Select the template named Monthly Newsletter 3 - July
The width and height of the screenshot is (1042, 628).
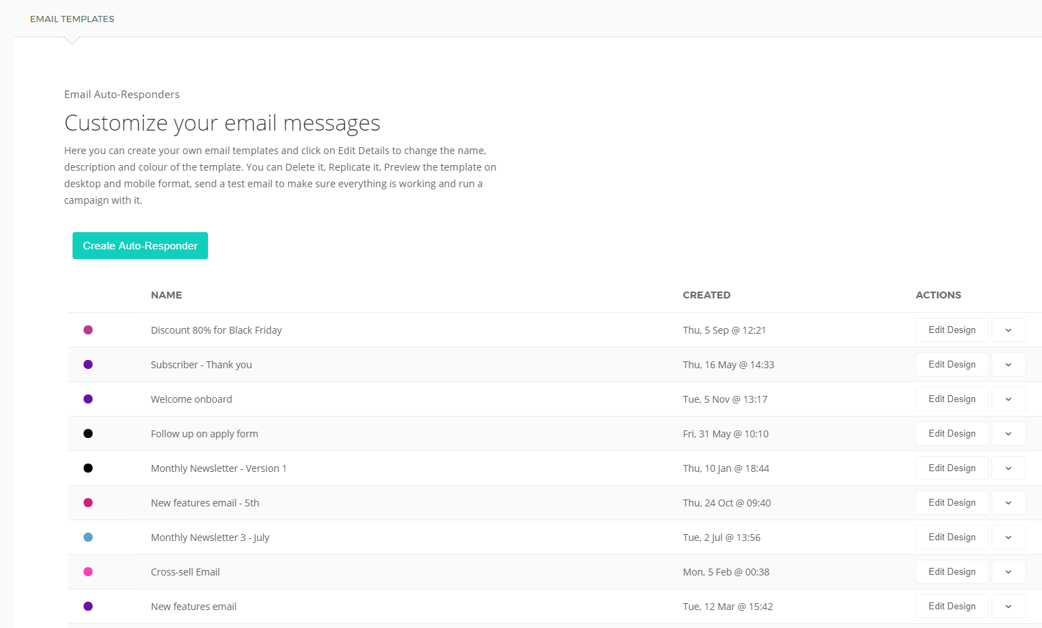(210, 537)
